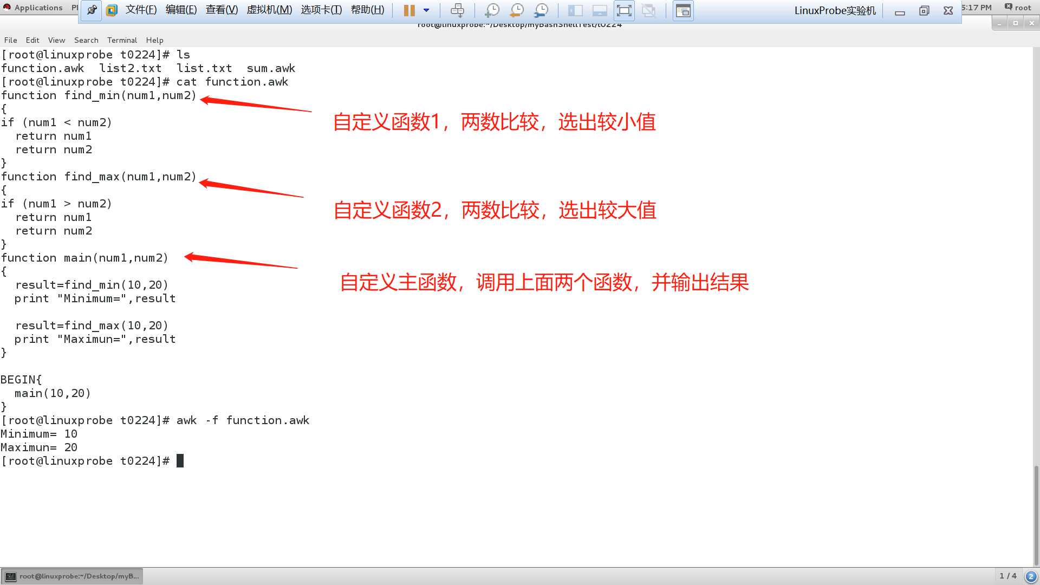Toggle the thumbnail bar view icon

[600, 10]
